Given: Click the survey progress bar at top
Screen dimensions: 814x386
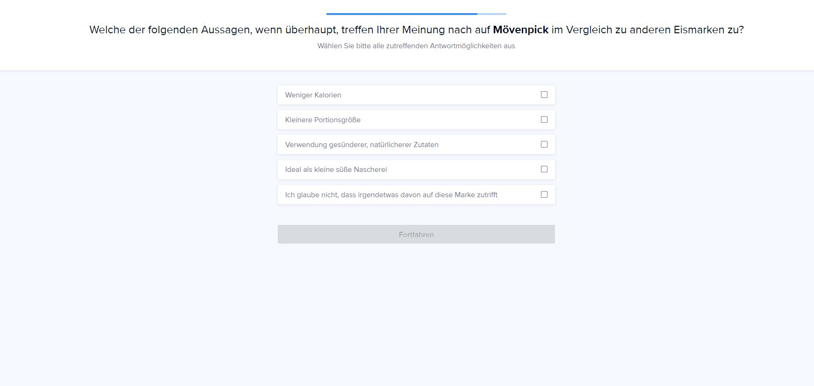Looking at the screenshot, I should click(416, 14).
